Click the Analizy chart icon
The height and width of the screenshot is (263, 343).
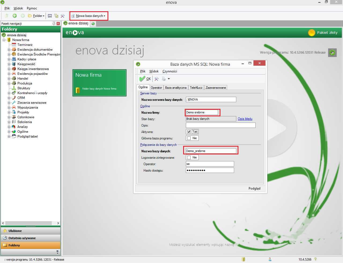click(14, 127)
